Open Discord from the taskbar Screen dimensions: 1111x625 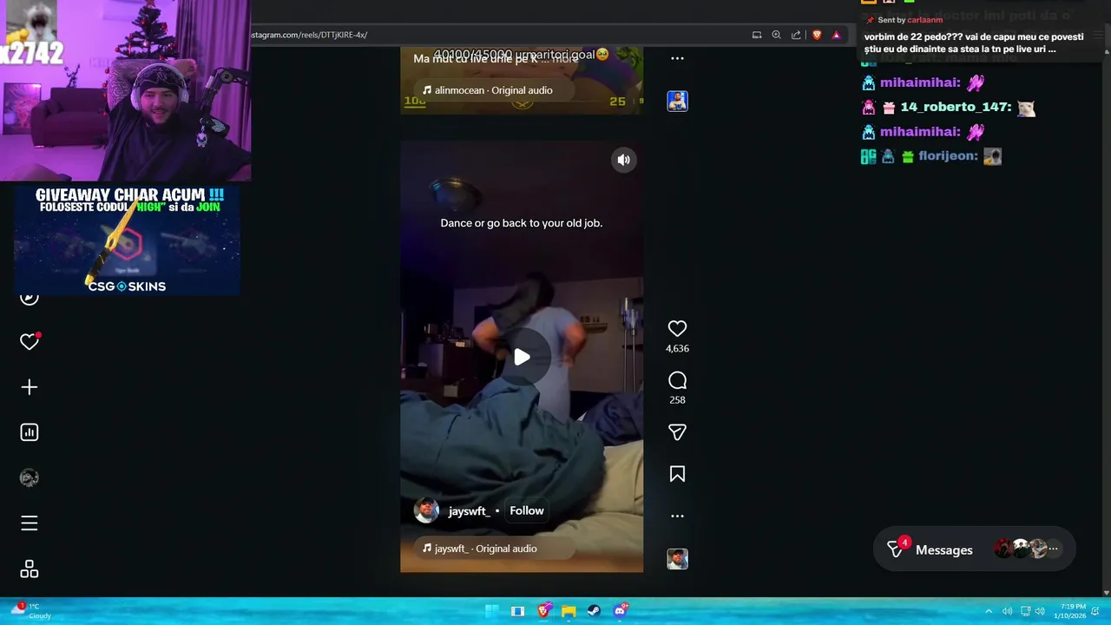pyautogui.click(x=620, y=611)
